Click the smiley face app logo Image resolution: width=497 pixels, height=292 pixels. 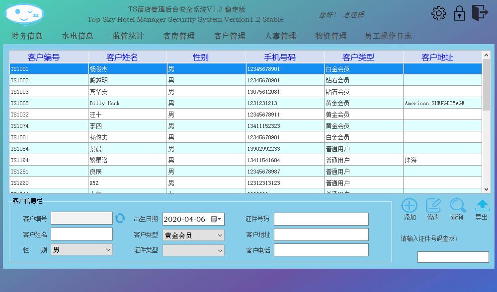click(24, 14)
